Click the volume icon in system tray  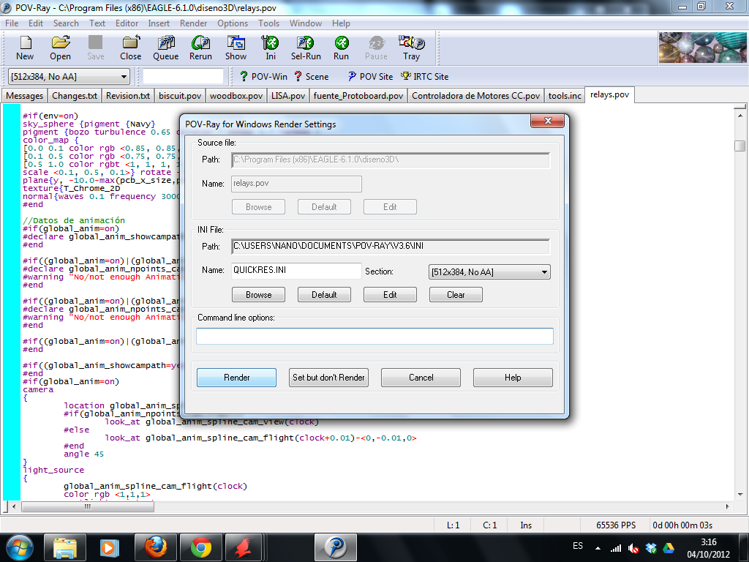click(633, 548)
